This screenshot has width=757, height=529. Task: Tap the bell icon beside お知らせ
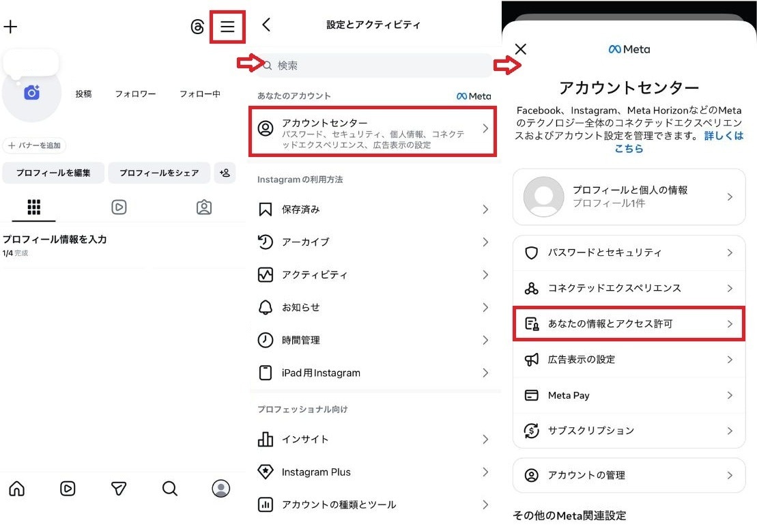tap(265, 307)
